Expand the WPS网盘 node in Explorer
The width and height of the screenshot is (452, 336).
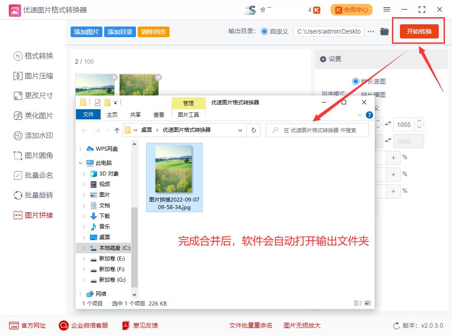81,149
